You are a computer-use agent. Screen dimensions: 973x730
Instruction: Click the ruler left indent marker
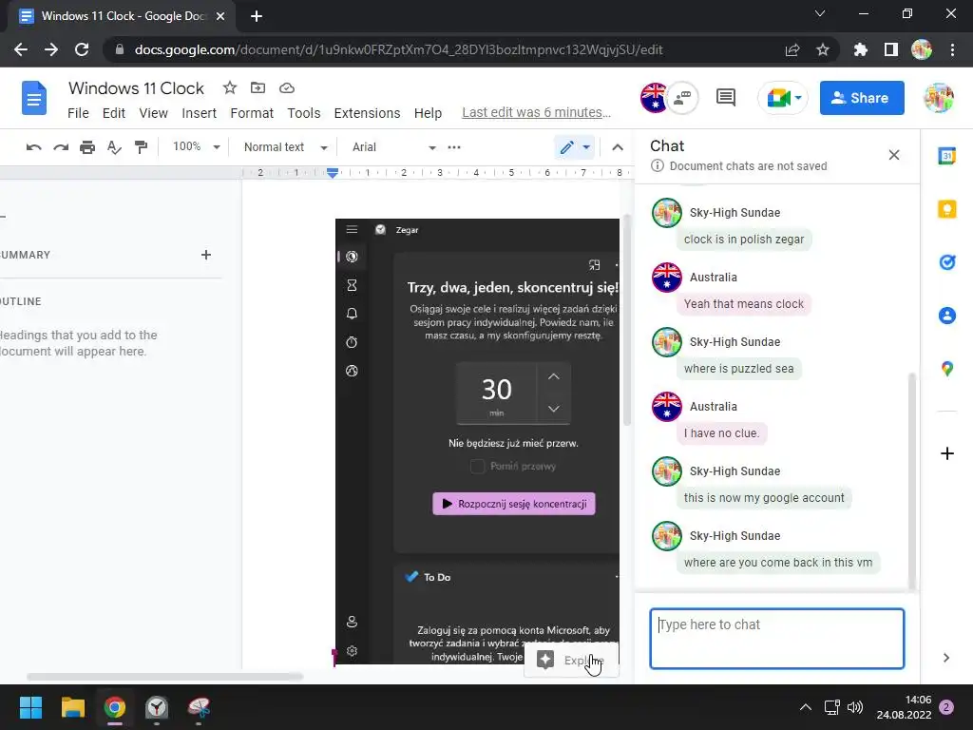pyautogui.click(x=333, y=173)
